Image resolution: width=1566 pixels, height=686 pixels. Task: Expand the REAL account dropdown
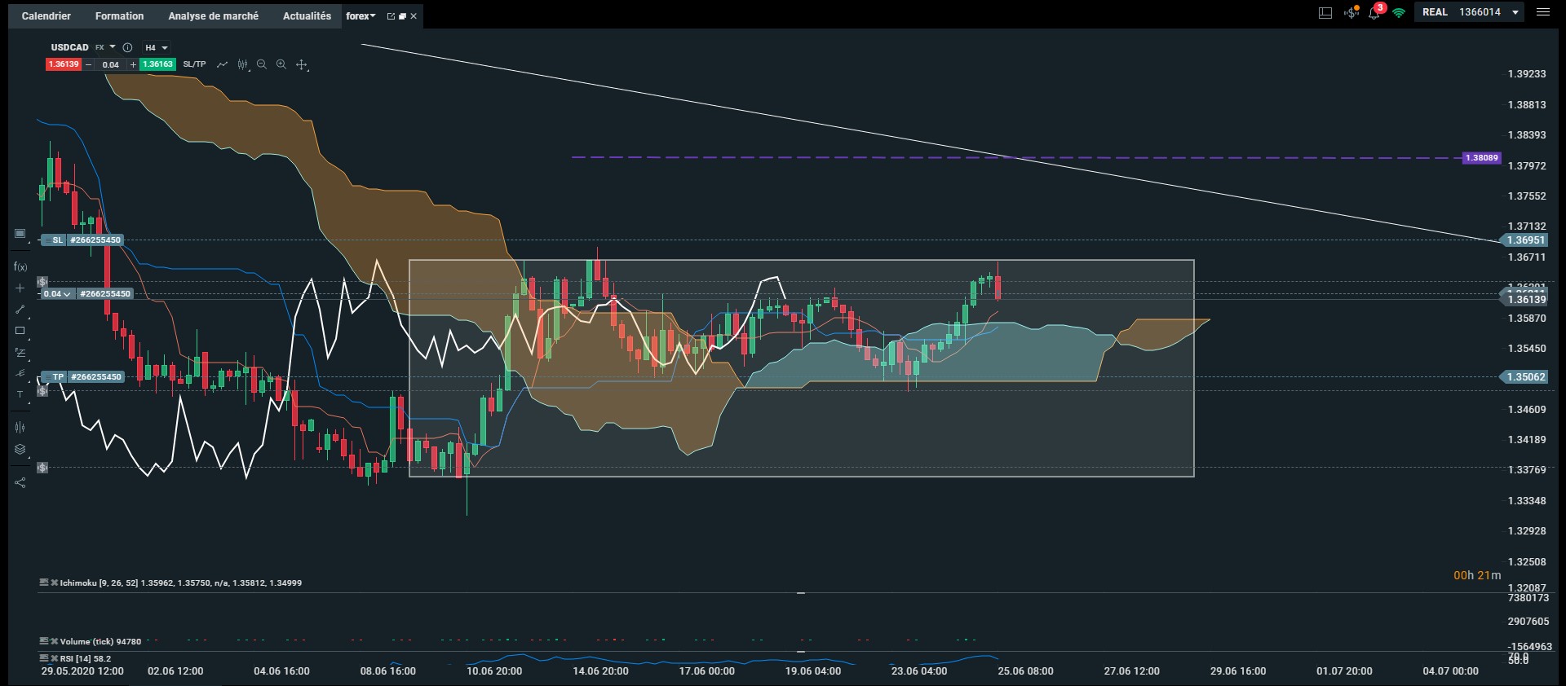1515,12
